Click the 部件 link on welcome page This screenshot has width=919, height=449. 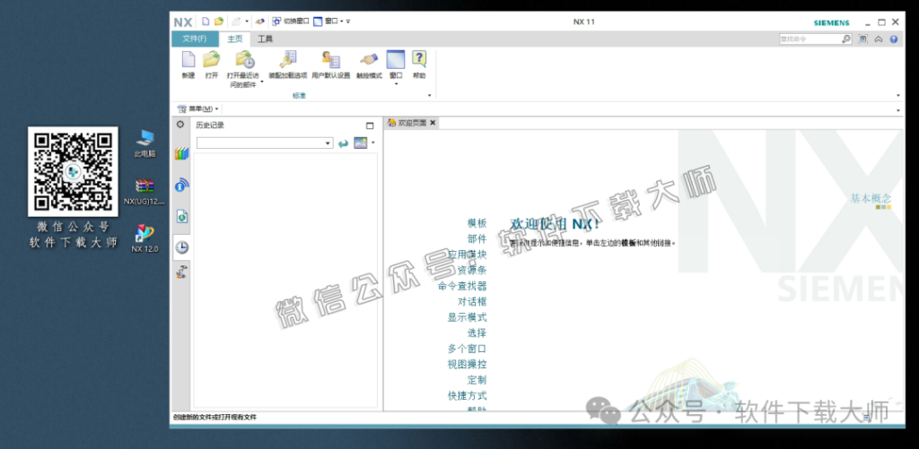coord(477,239)
